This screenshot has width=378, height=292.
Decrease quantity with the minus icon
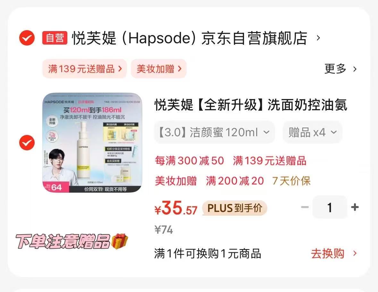tap(305, 207)
